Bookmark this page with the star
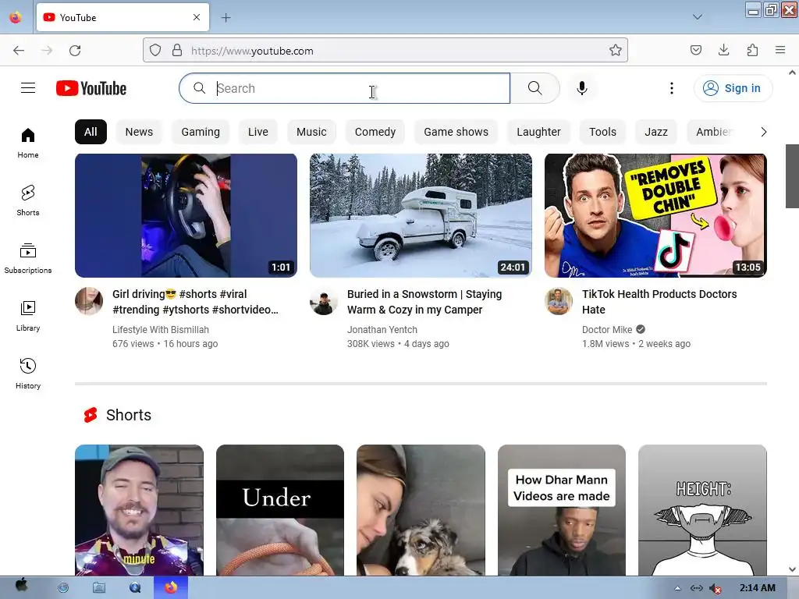Screen dimensions: 799x599 615,51
